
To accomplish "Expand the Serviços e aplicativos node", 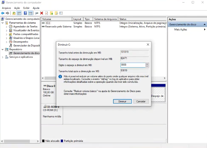I will 3,57.
